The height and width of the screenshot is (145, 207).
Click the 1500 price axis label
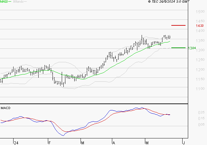pyautogui.click(x=200, y=12)
